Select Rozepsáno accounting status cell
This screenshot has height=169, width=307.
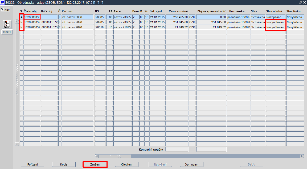[x=276, y=17]
